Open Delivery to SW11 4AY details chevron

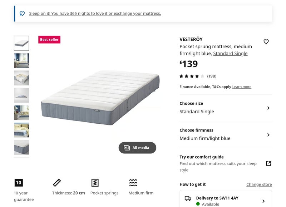[263, 201]
